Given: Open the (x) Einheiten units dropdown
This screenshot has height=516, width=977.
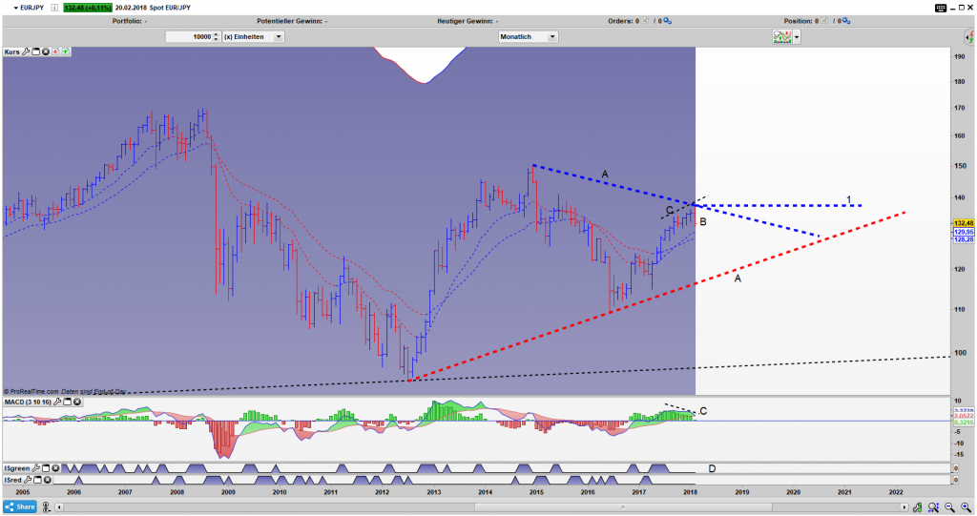Looking at the screenshot, I should tap(254, 37).
